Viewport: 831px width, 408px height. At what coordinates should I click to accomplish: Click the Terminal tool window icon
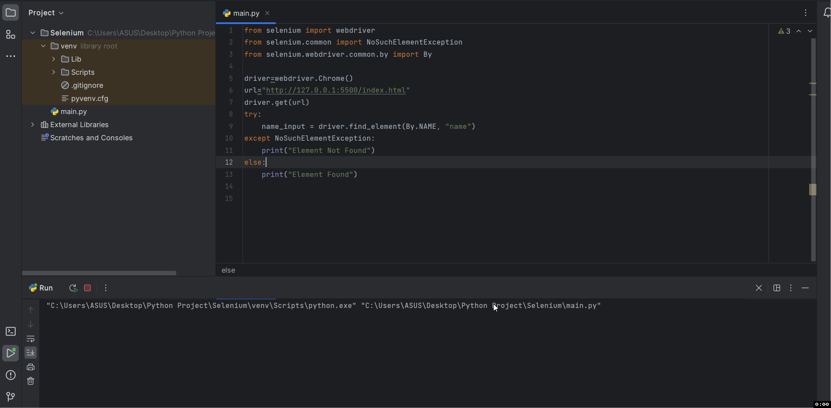pos(10,332)
